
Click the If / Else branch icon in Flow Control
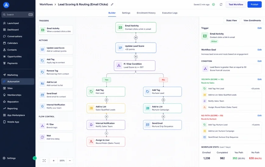pyautogui.click(x=42, y=126)
